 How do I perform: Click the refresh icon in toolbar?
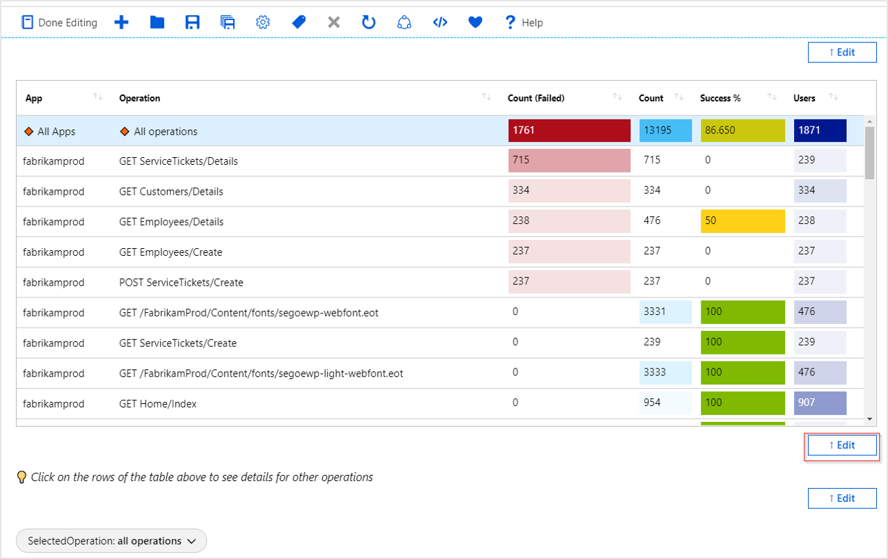[x=369, y=22]
